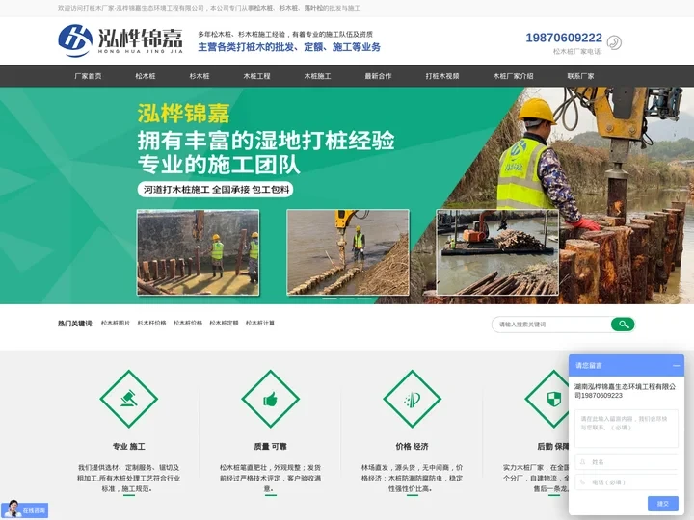
Task: Click the 松木桩厂家电话 label
Action: coord(577,52)
